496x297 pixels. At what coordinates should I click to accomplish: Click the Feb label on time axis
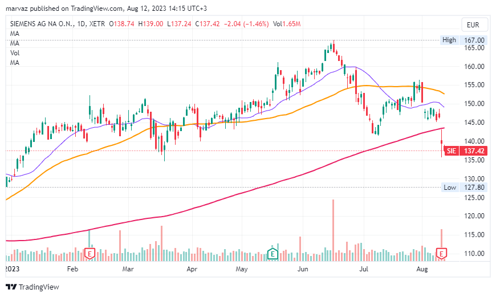click(72, 269)
